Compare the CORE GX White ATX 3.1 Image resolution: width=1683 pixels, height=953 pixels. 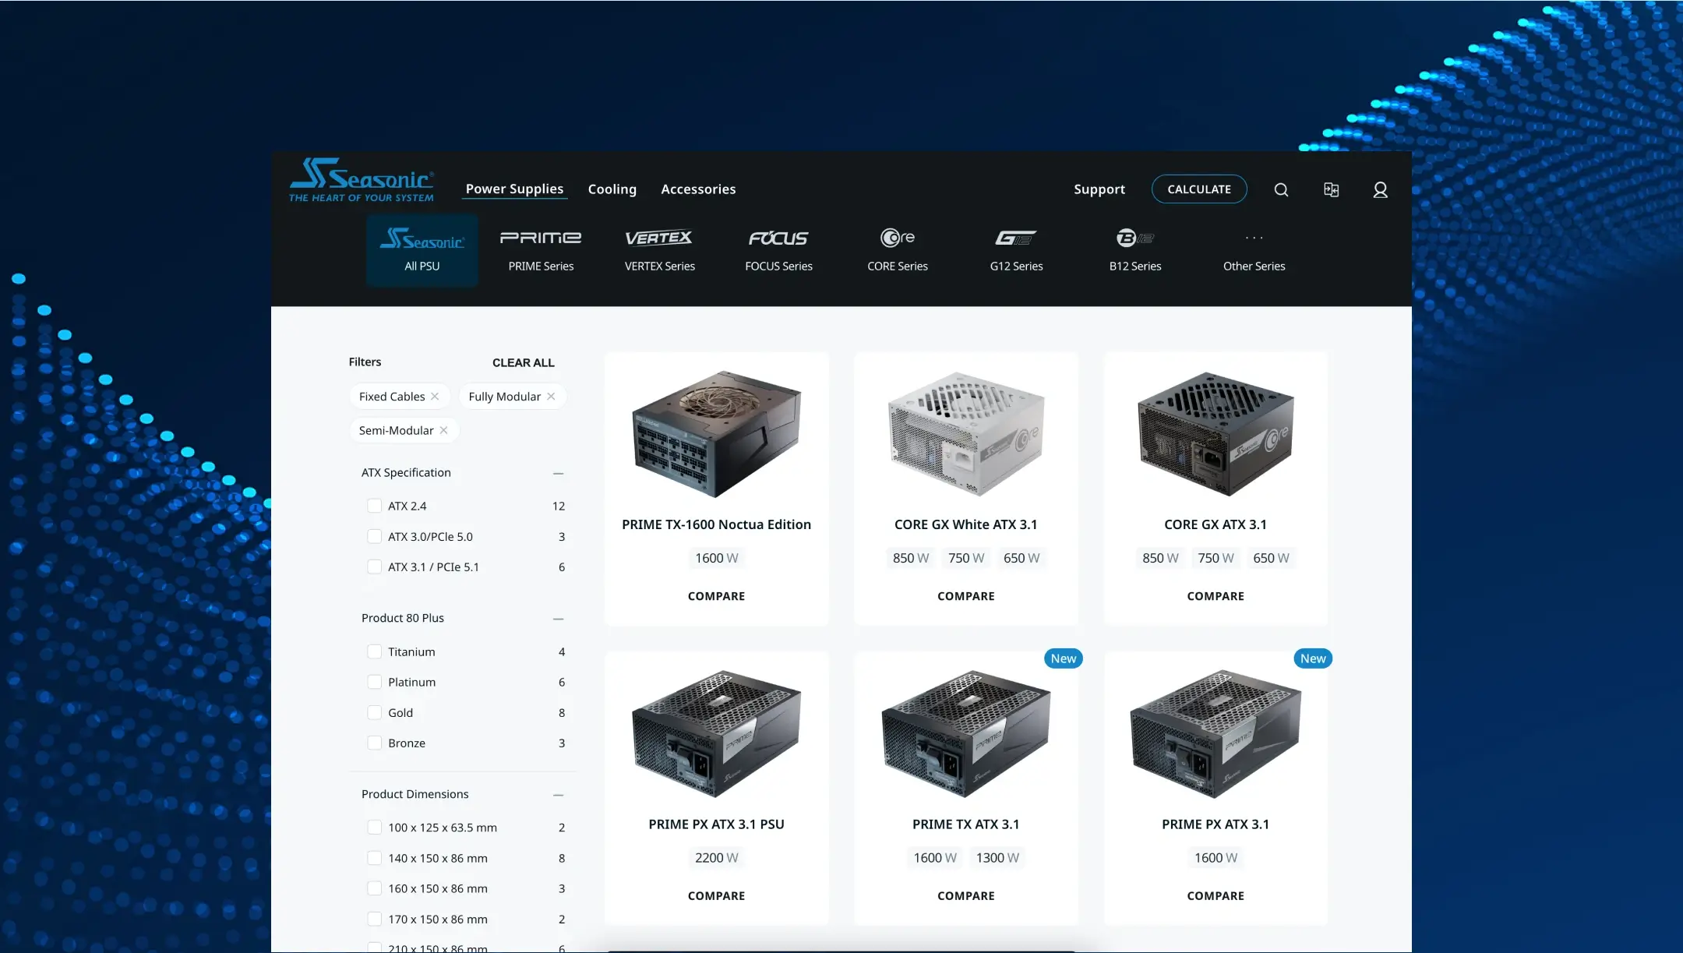pos(965,596)
